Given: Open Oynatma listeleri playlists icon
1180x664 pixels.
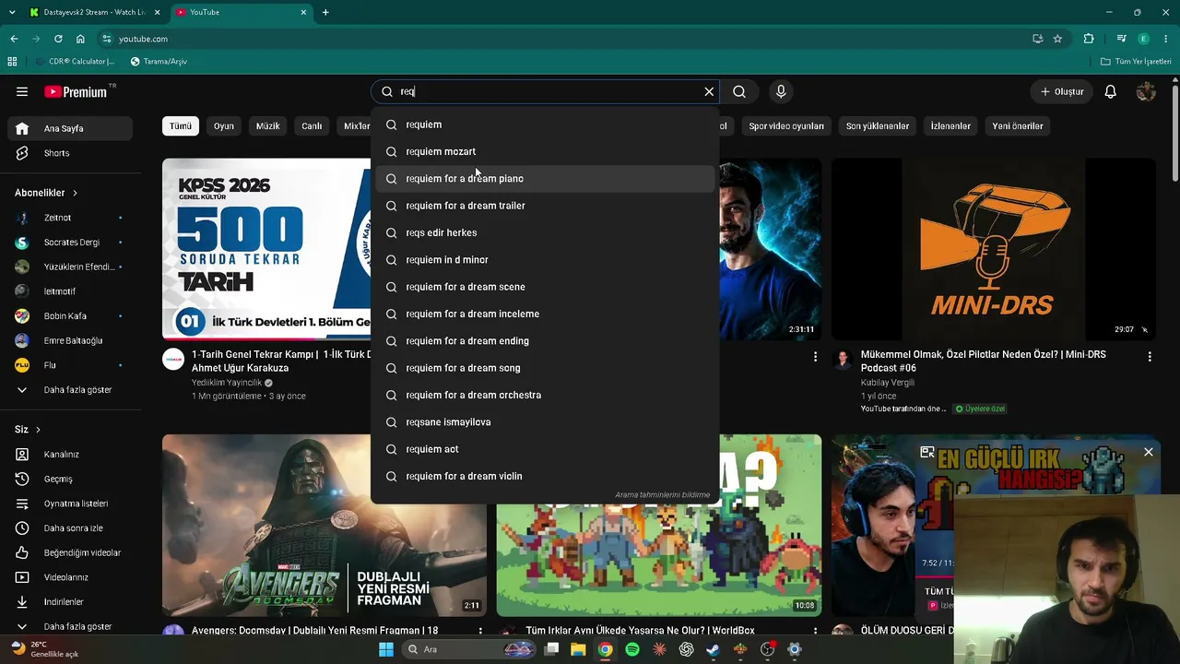Looking at the screenshot, I should tap(22, 504).
